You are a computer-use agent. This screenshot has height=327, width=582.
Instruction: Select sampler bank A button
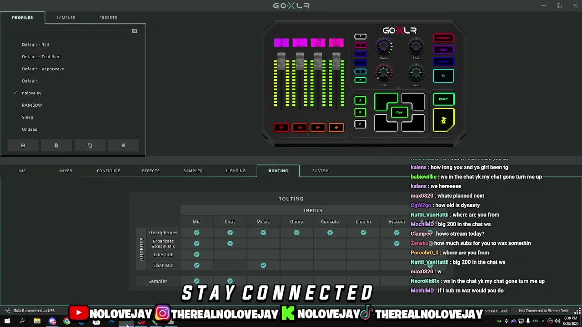tap(360, 100)
